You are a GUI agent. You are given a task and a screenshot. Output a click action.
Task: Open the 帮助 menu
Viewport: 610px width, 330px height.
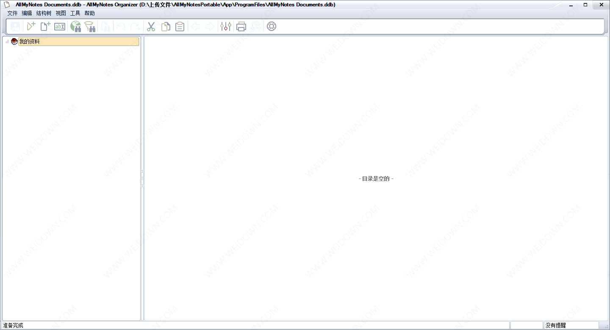coord(89,13)
